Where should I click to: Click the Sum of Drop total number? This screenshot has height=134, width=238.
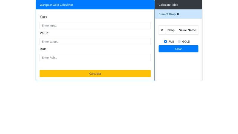coord(178,14)
